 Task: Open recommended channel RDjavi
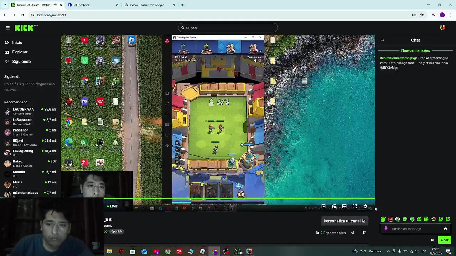30,143
